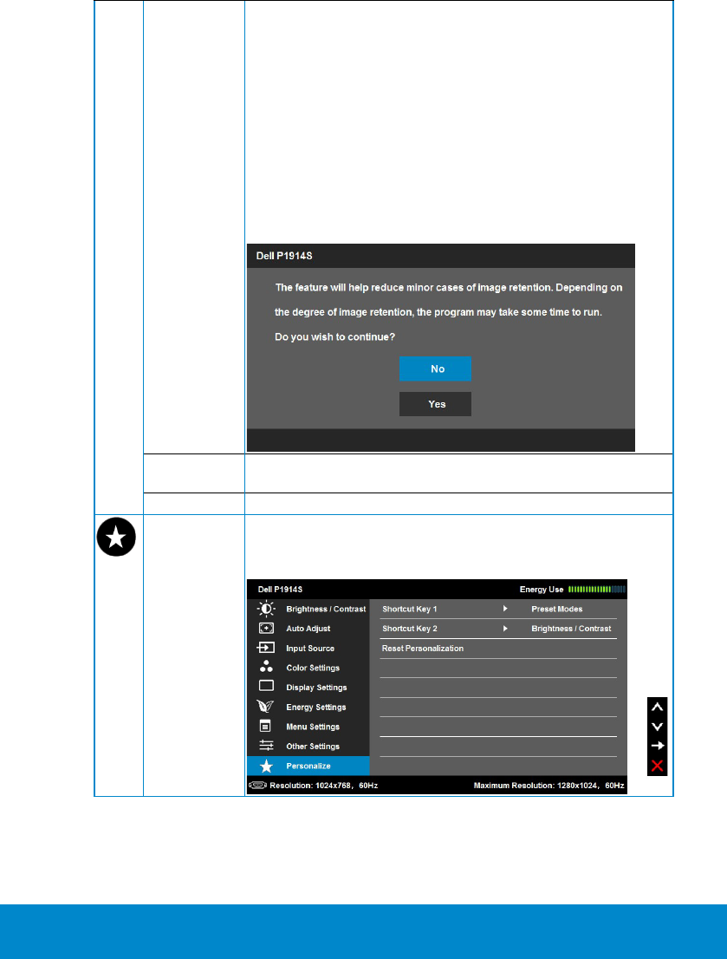Click the Dell P1914S title in dialog
The height and width of the screenshot is (959, 727).
(284, 256)
